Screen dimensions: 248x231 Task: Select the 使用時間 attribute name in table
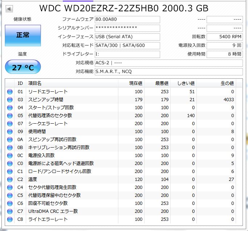(37, 132)
